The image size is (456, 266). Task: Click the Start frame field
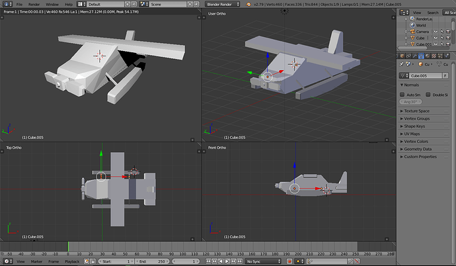point(116,261)
